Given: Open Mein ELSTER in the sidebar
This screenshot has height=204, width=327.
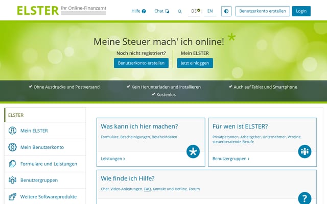Looking at the screenshot, I should 45,131.
